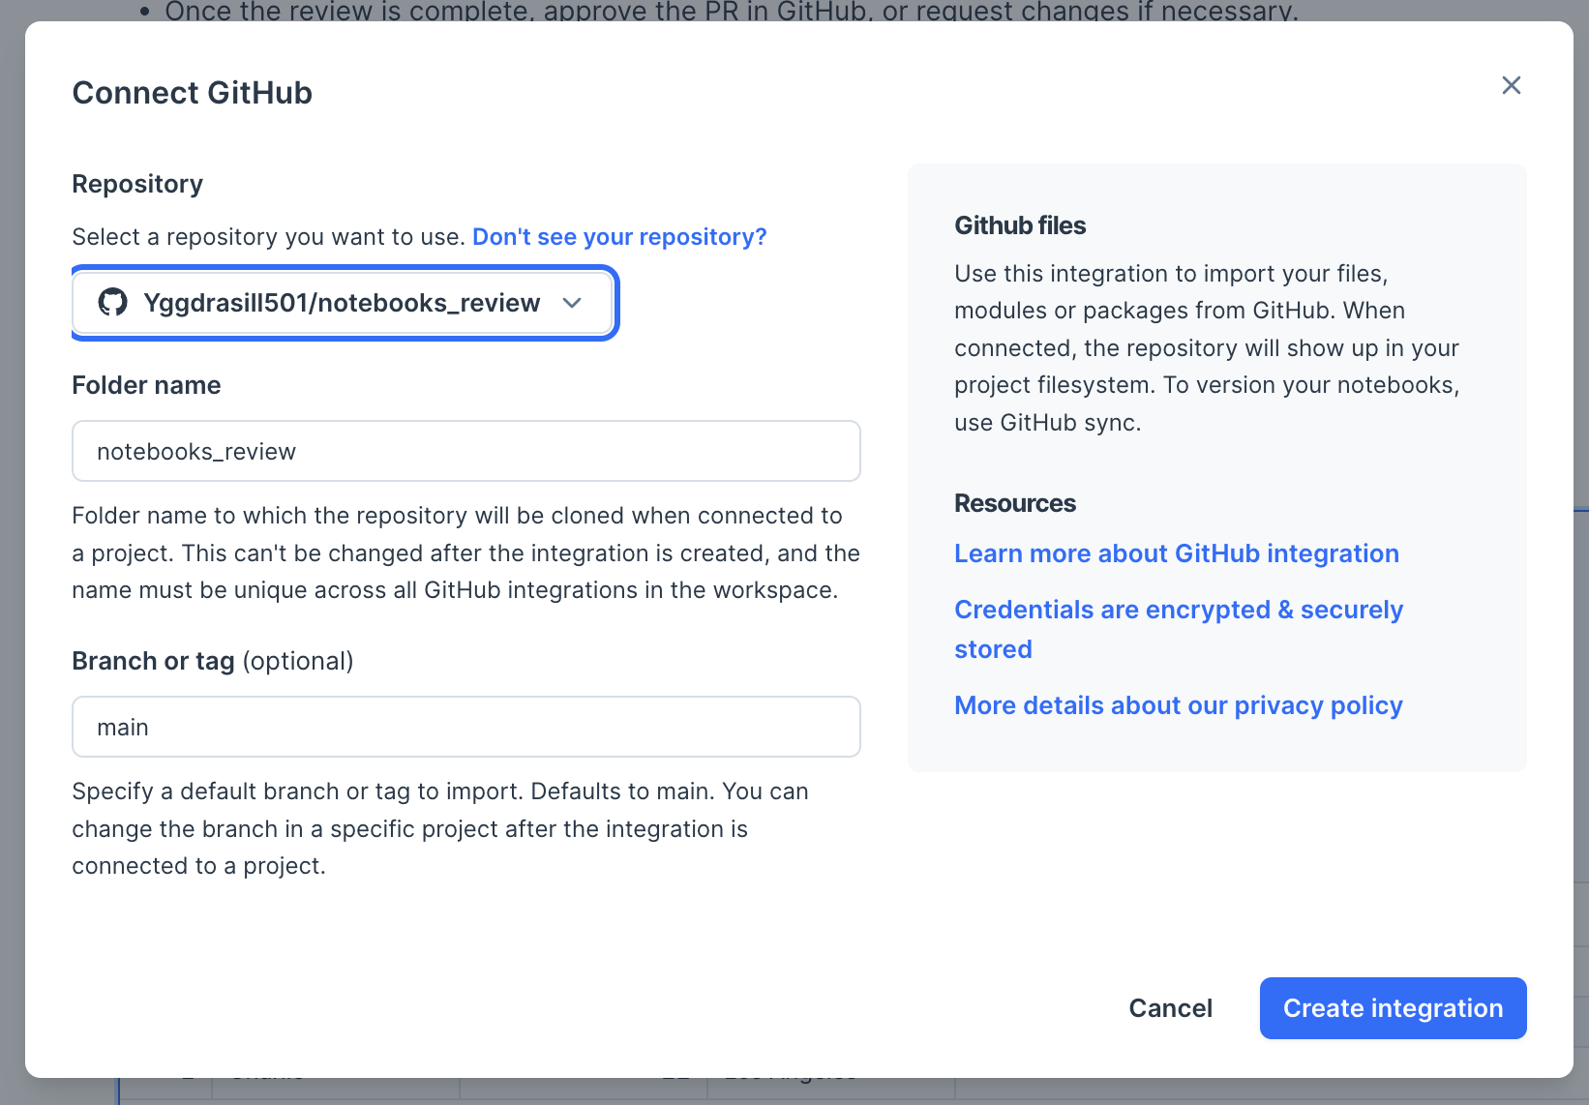This screenshot has height=1105, width=1589.
Task: Click the Create integration button
Action: pos(1393,1008)
